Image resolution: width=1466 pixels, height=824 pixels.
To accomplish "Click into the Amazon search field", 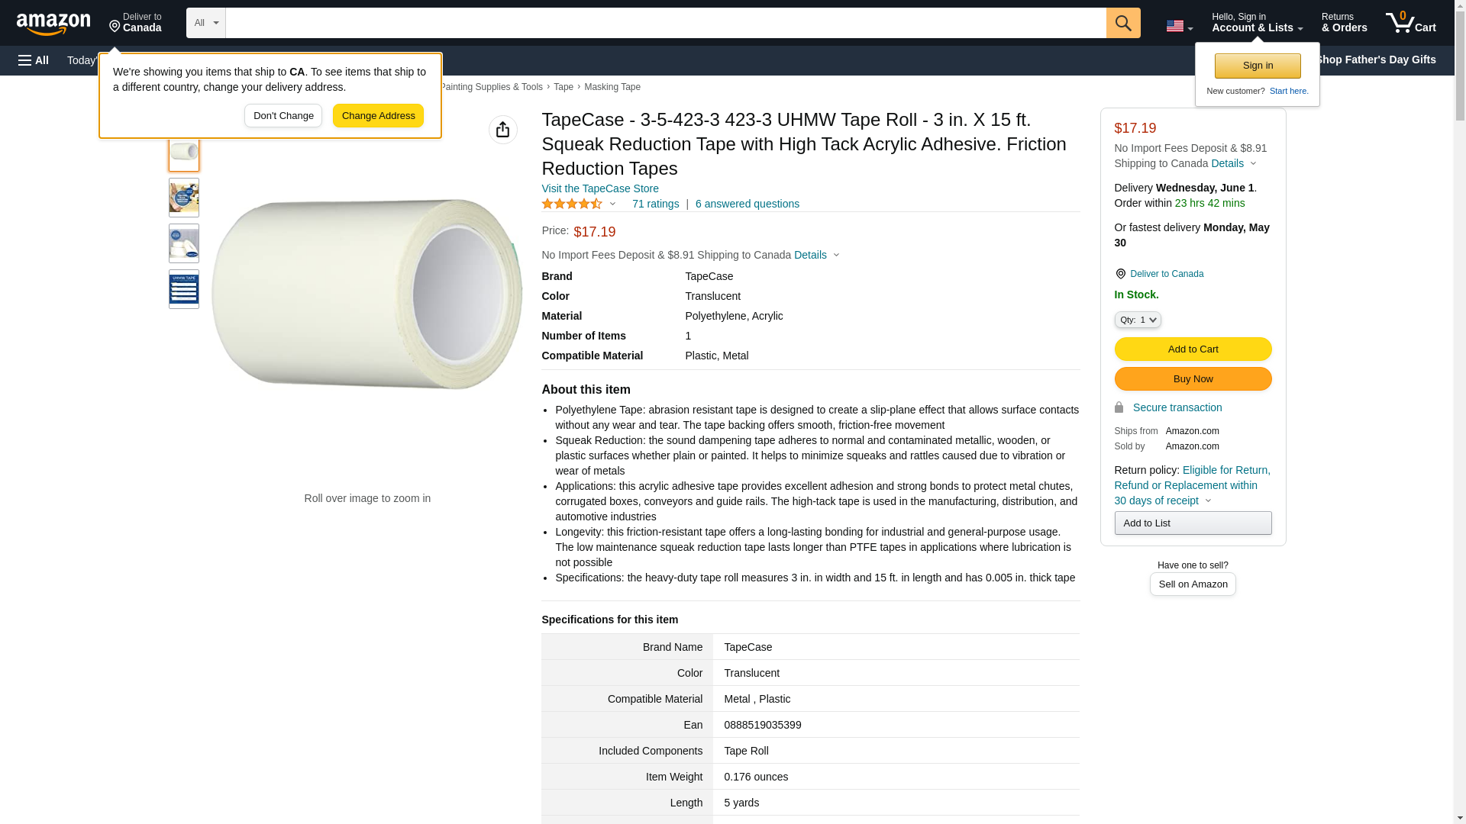I will (664, 23).
